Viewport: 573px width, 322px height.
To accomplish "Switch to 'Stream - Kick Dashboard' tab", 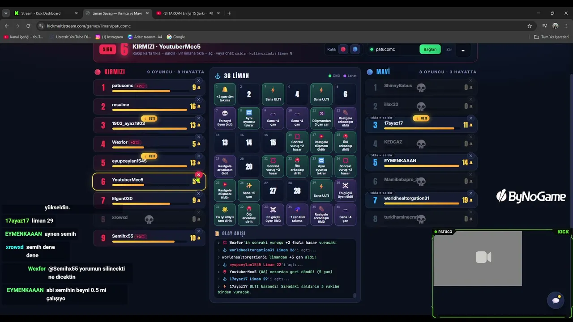I will point(46,13).
